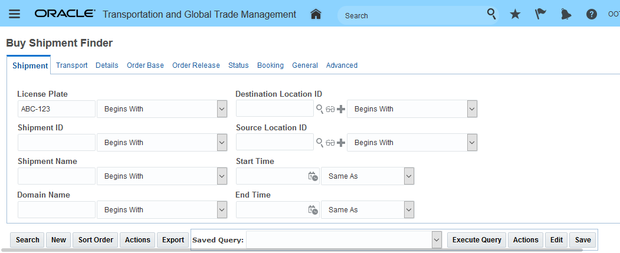Switch to the Transport tab

click(71, 65)
